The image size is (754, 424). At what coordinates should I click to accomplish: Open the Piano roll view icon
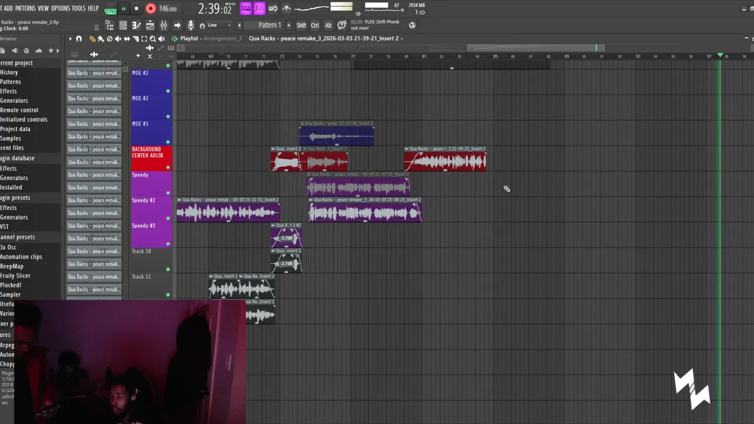click(x=137, y=25)
